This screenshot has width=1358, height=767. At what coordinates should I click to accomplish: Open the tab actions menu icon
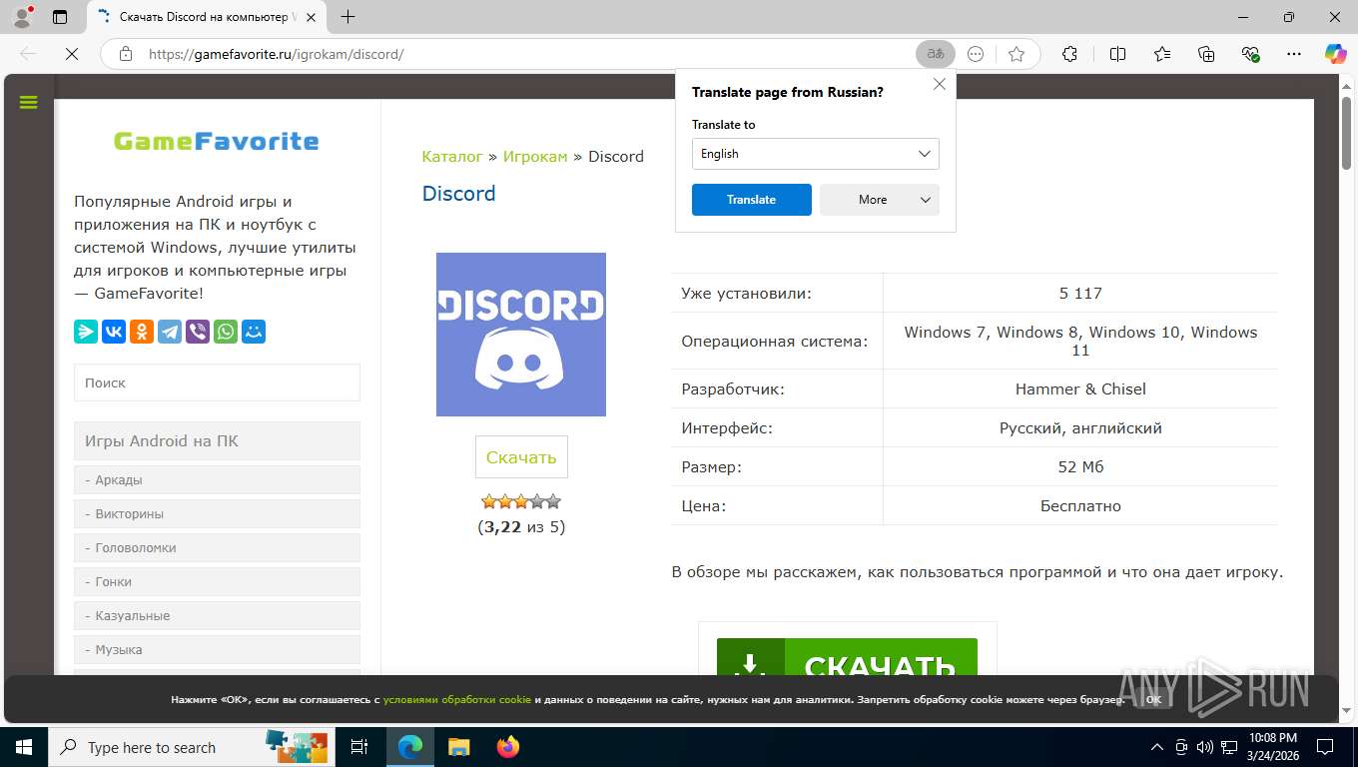tap(60, 17)
